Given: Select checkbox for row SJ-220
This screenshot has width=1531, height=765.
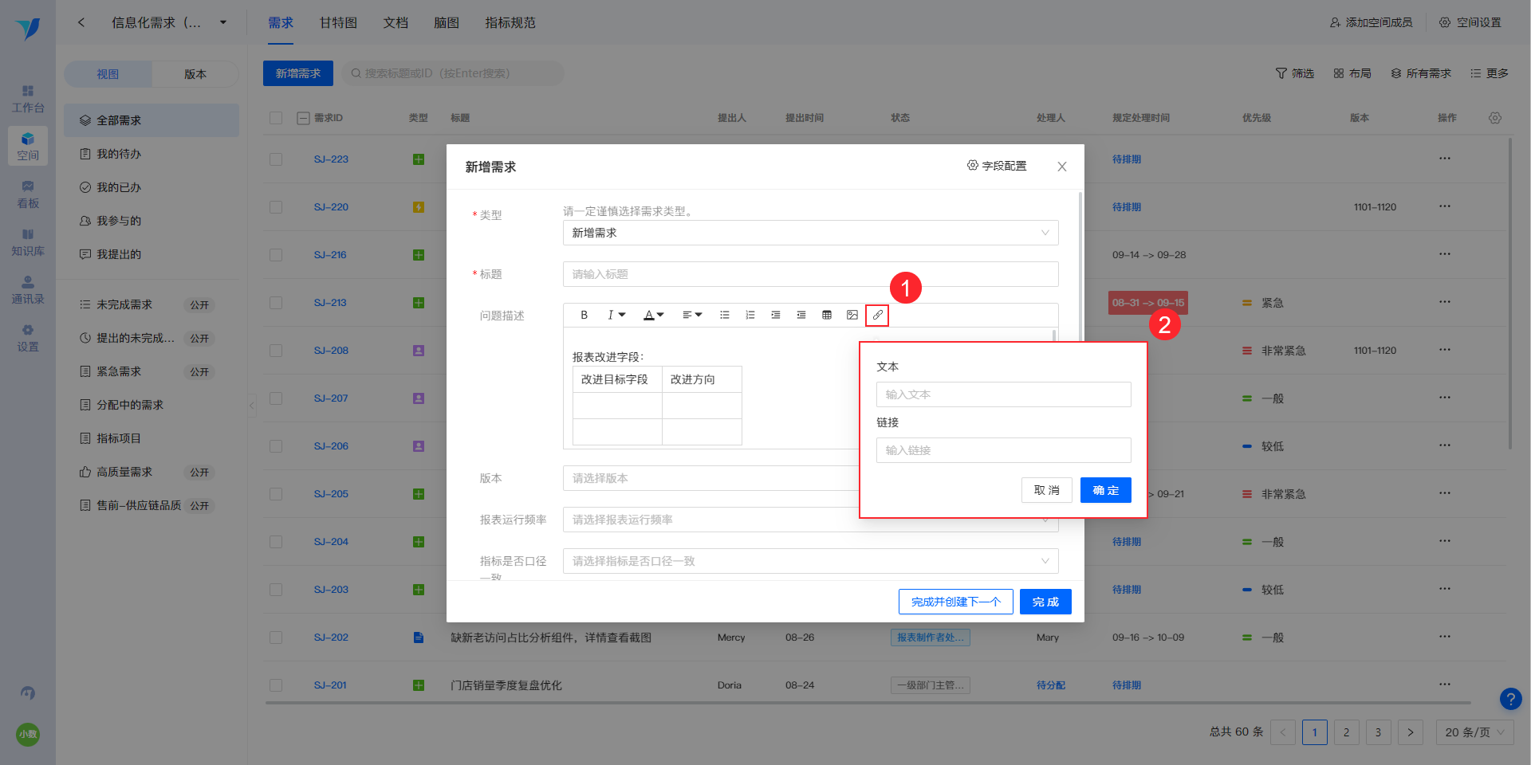Looking at the screenshot, I should coord(276,207).
